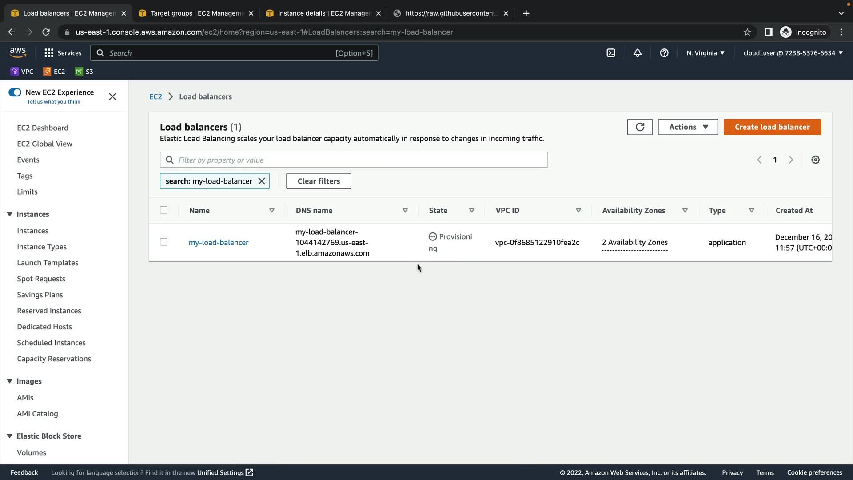Open table preferences gear icon
Image resolution: width=853 pixels, height=480 pixels.
(816, 160)
